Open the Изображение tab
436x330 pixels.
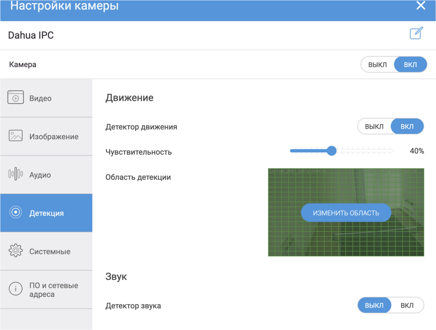tap(46, 136)
